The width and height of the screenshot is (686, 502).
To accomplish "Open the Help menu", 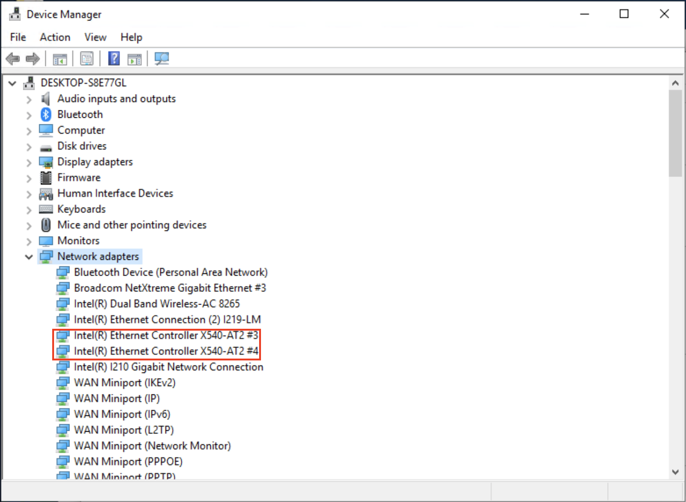I will pyautogui.click(x=131, y=37).
